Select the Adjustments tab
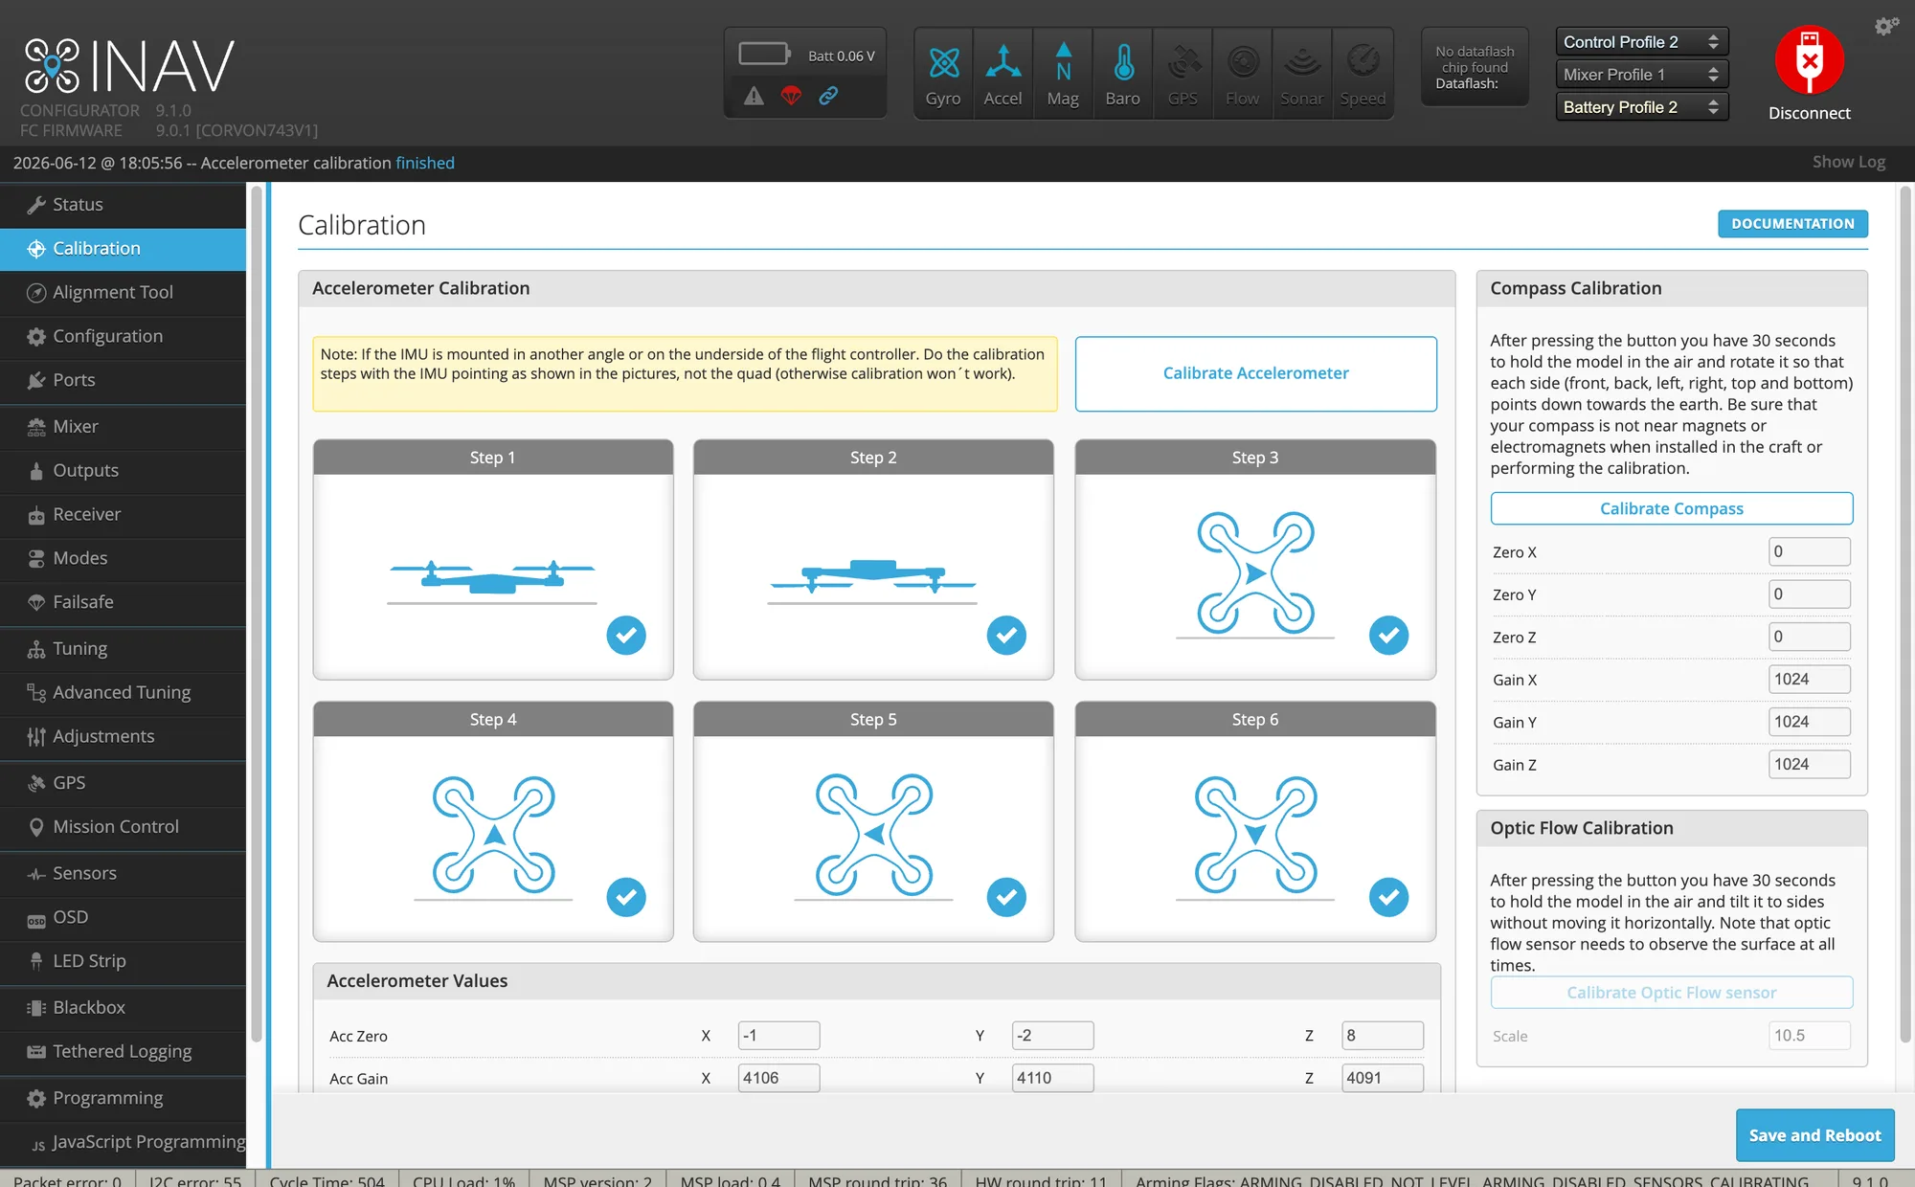Image resolution: width=1915 pixels, height=1187 pixels. (x=123, y=736)
